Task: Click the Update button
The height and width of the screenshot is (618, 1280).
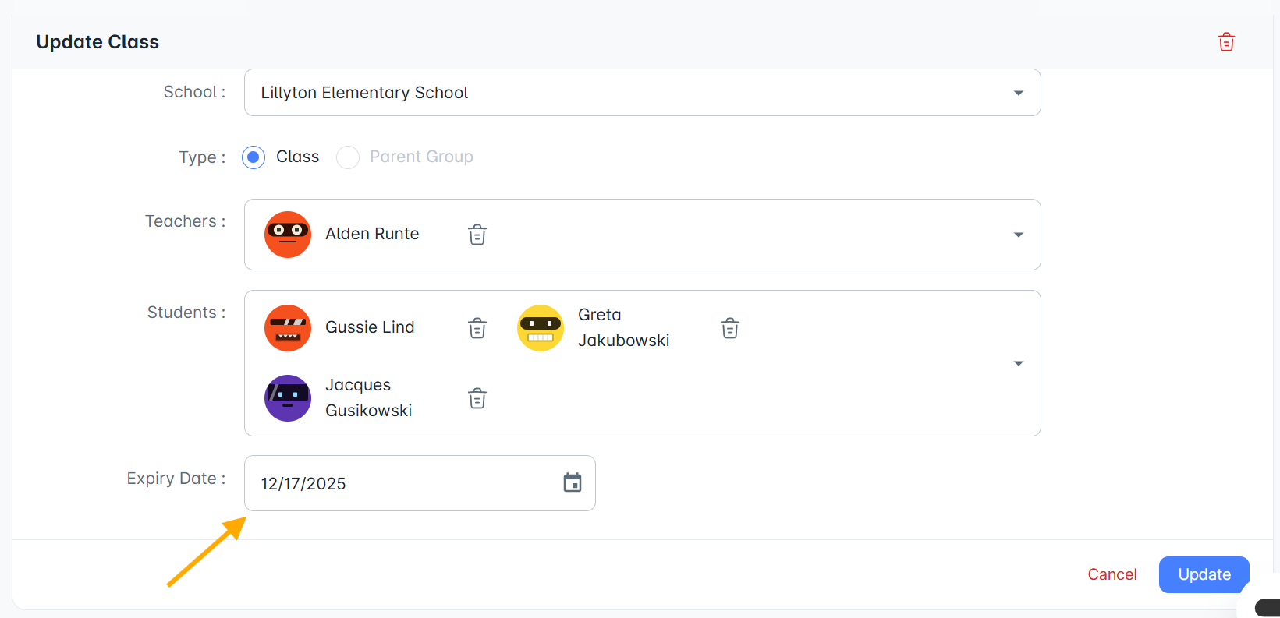Action: (1204, 574)
